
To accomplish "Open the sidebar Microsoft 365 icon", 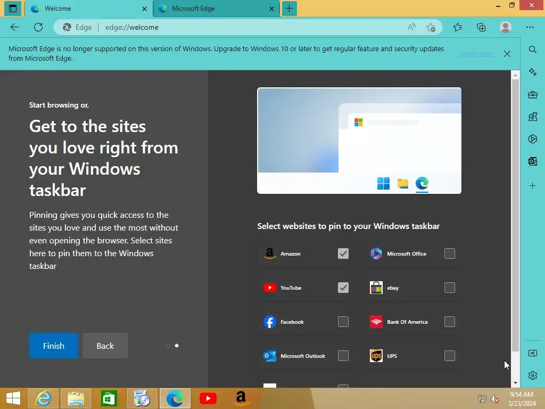I will coord(532,139).
